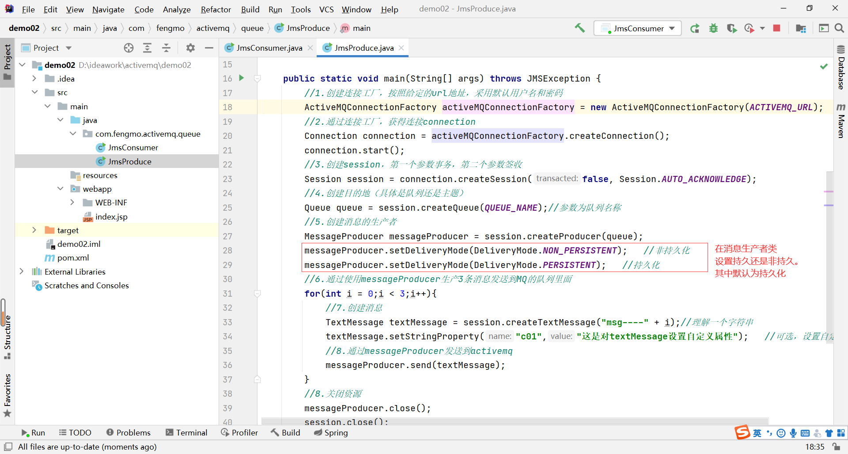
Task: Collapse the for-loop fold marker at line 31
Action: pos(257,294)
